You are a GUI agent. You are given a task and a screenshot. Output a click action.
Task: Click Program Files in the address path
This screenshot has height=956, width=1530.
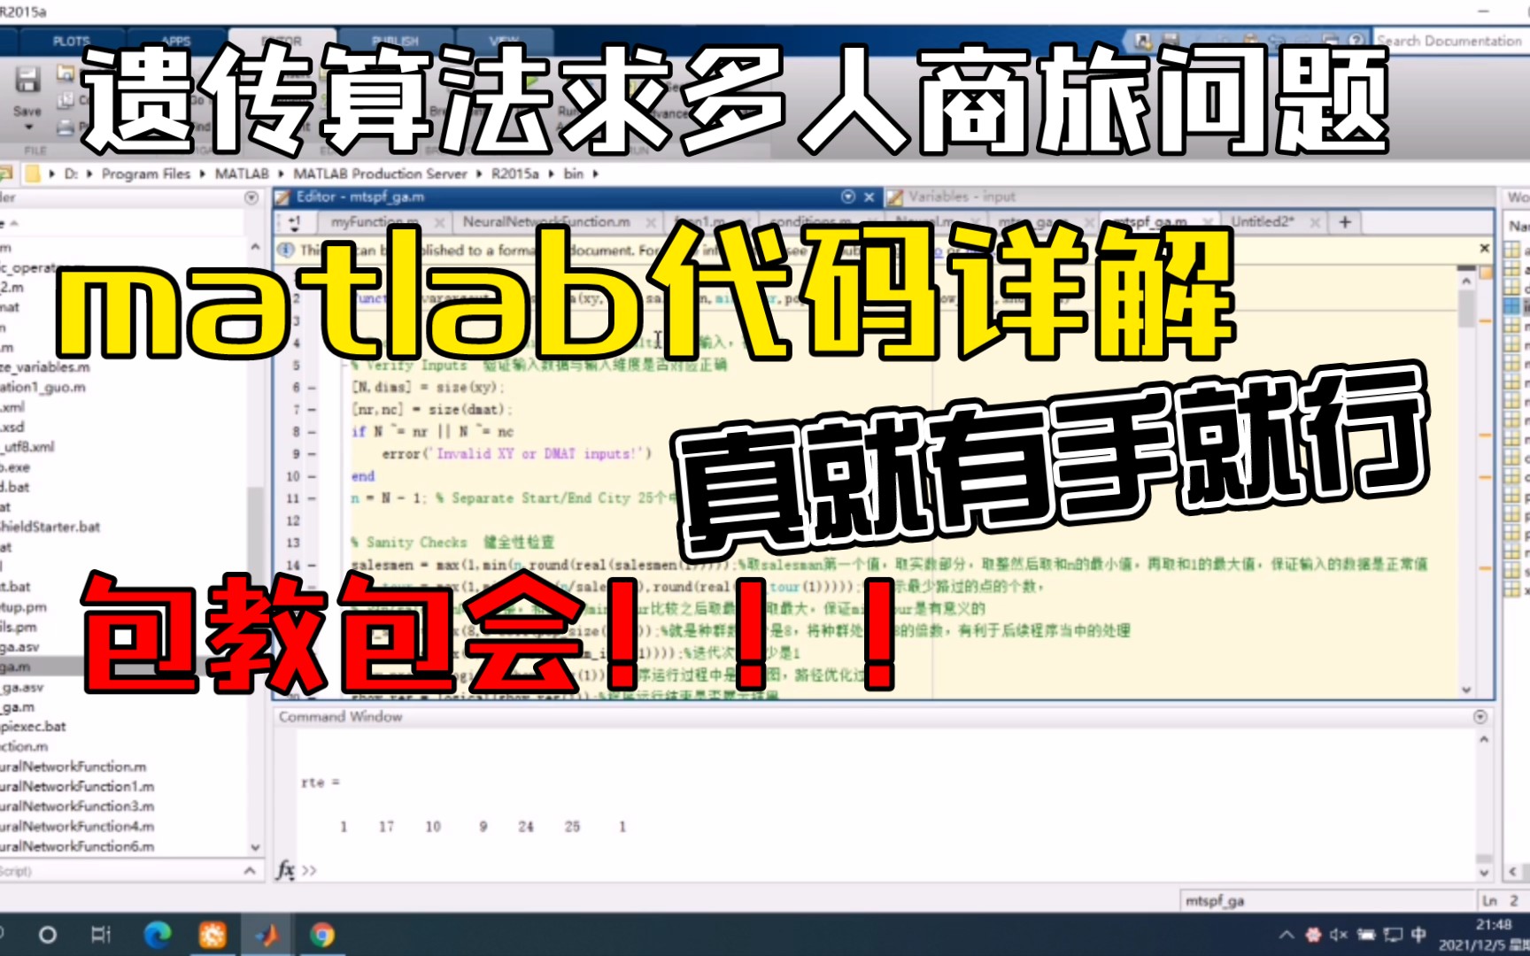[146, 173]
